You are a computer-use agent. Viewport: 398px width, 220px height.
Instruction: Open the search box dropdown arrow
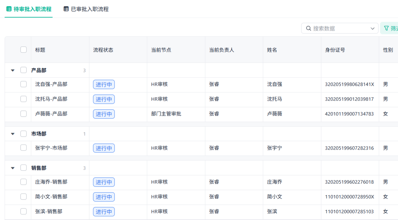coord(372,28)
